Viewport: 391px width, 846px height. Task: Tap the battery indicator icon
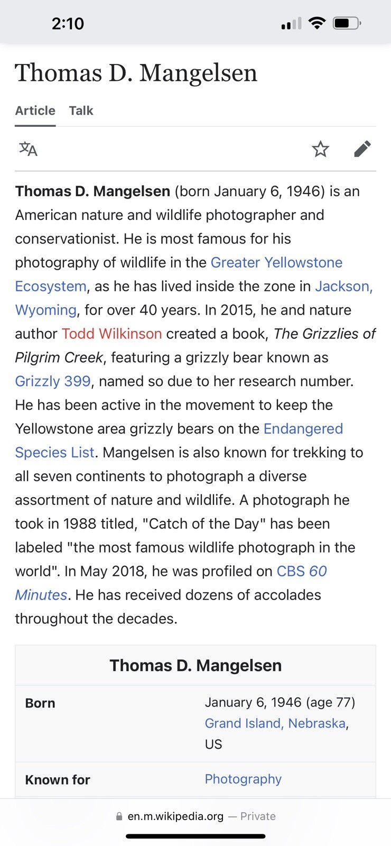point(347,23)
